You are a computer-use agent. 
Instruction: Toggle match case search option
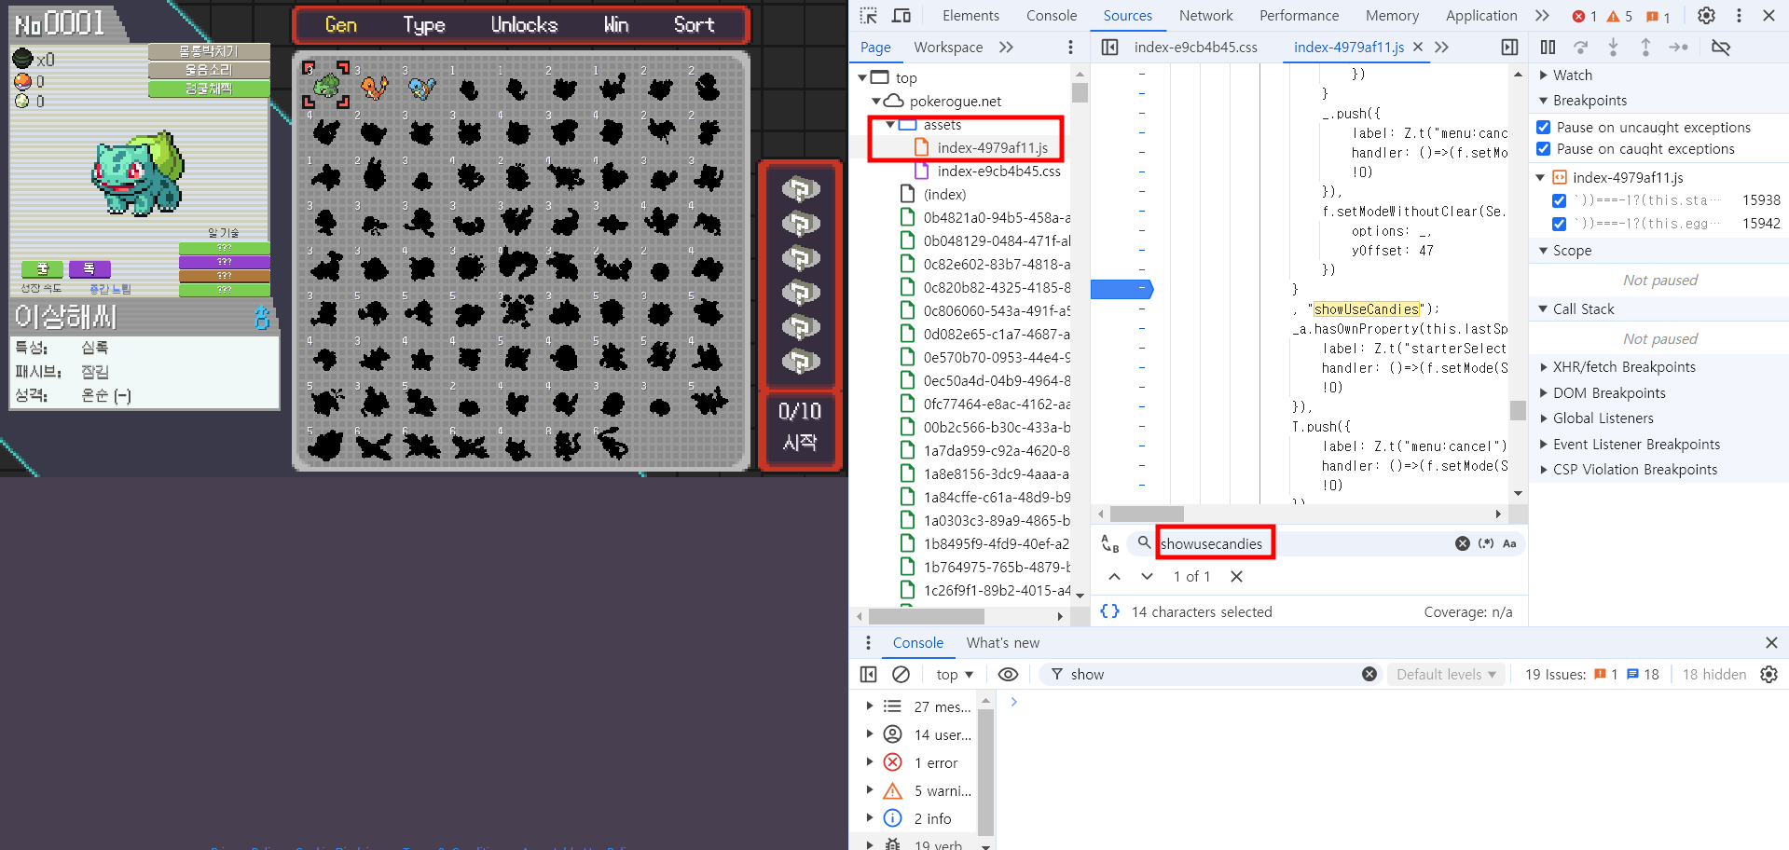pyautogui.click(x=1509, y=543)
